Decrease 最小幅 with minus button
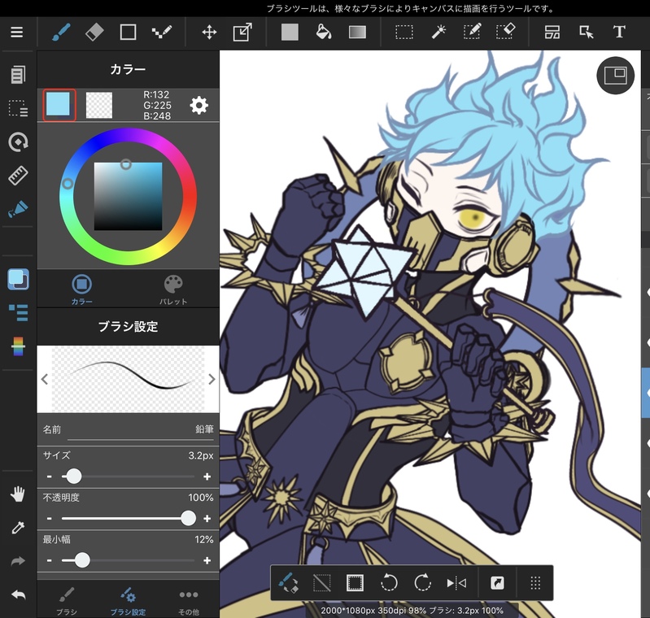The image size is (650, 618). coord(49,561)
